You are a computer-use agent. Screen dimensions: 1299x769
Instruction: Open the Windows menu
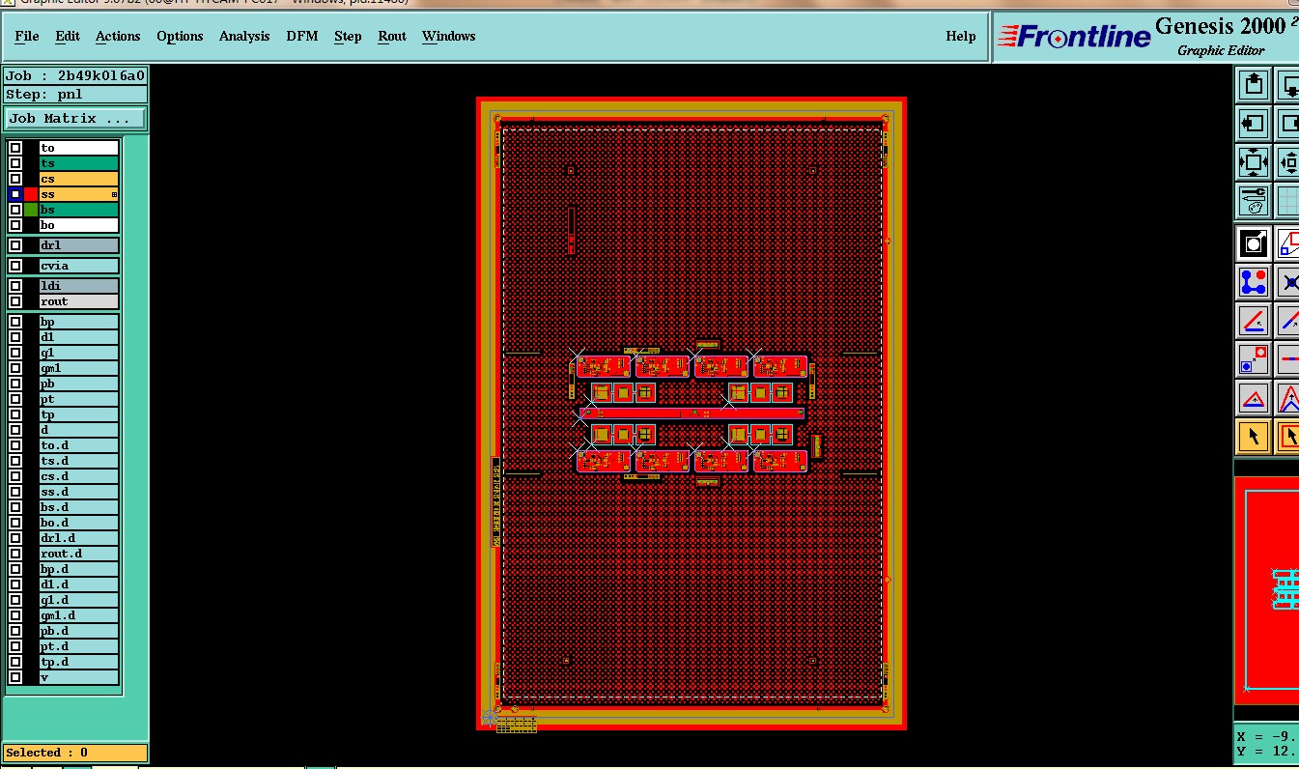[x=448, y=36]
